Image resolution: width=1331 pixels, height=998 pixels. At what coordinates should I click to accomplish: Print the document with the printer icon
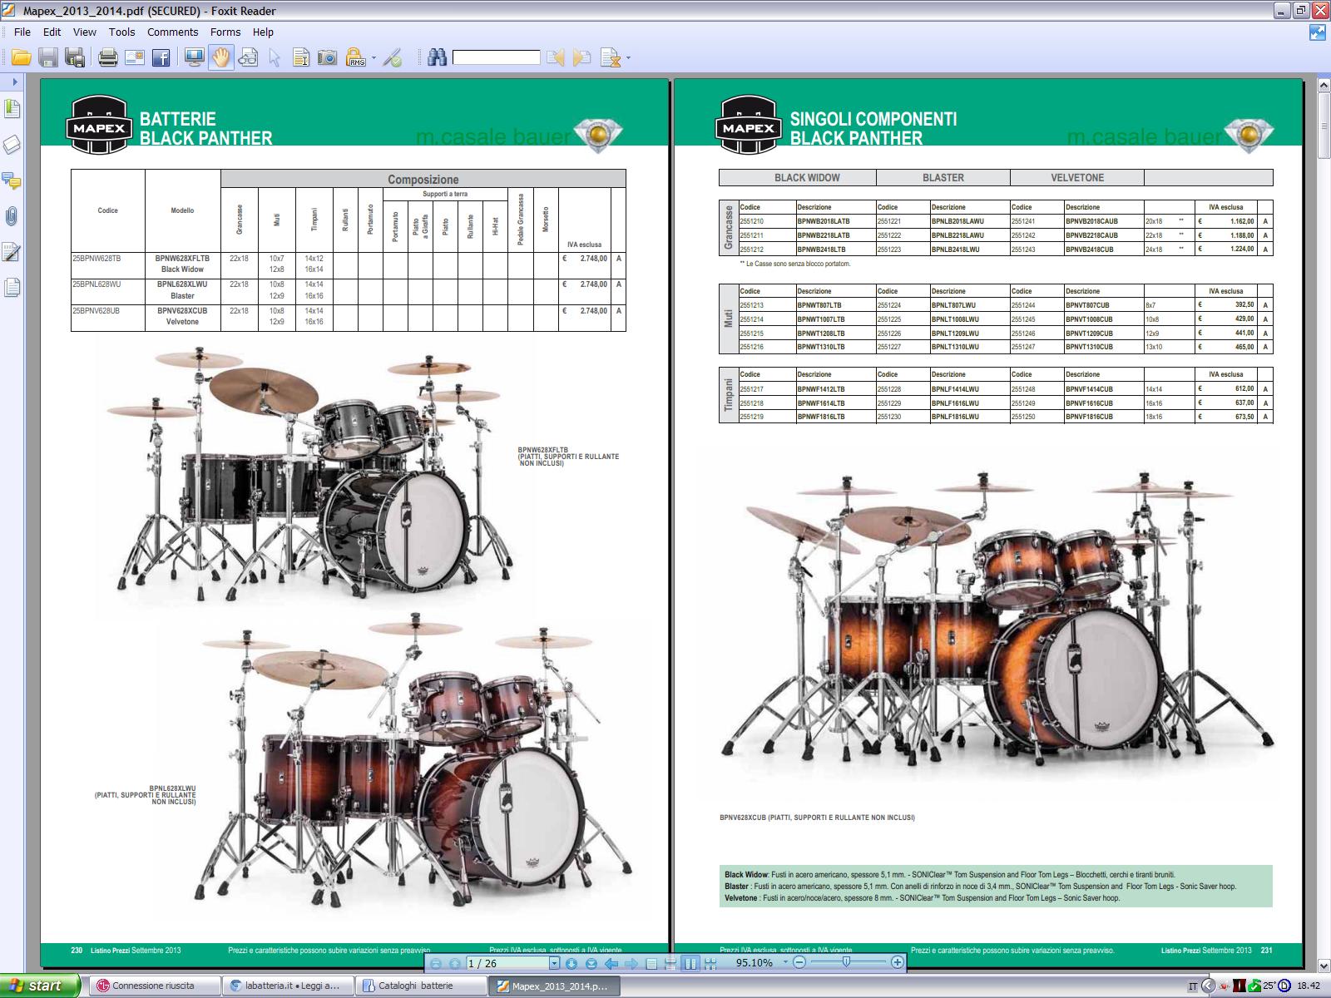(x=107, y=57)
